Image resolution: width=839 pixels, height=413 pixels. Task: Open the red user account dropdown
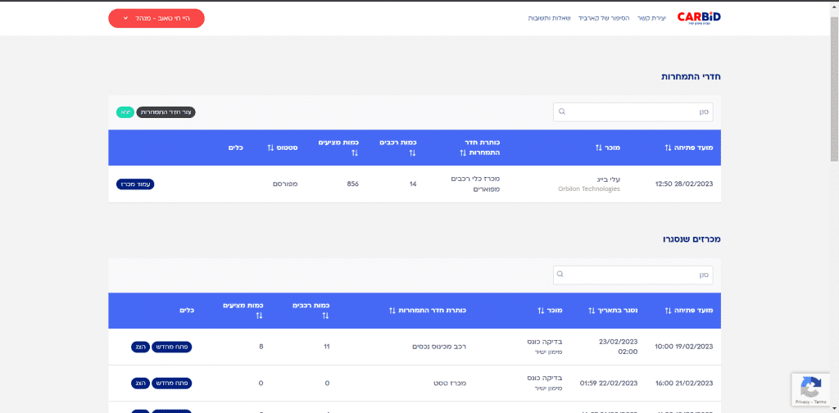pos(156,18)
